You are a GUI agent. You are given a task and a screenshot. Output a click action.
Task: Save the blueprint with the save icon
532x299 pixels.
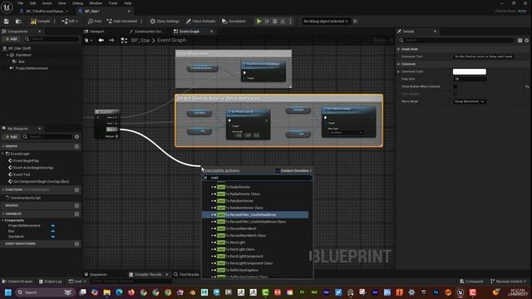7,22
